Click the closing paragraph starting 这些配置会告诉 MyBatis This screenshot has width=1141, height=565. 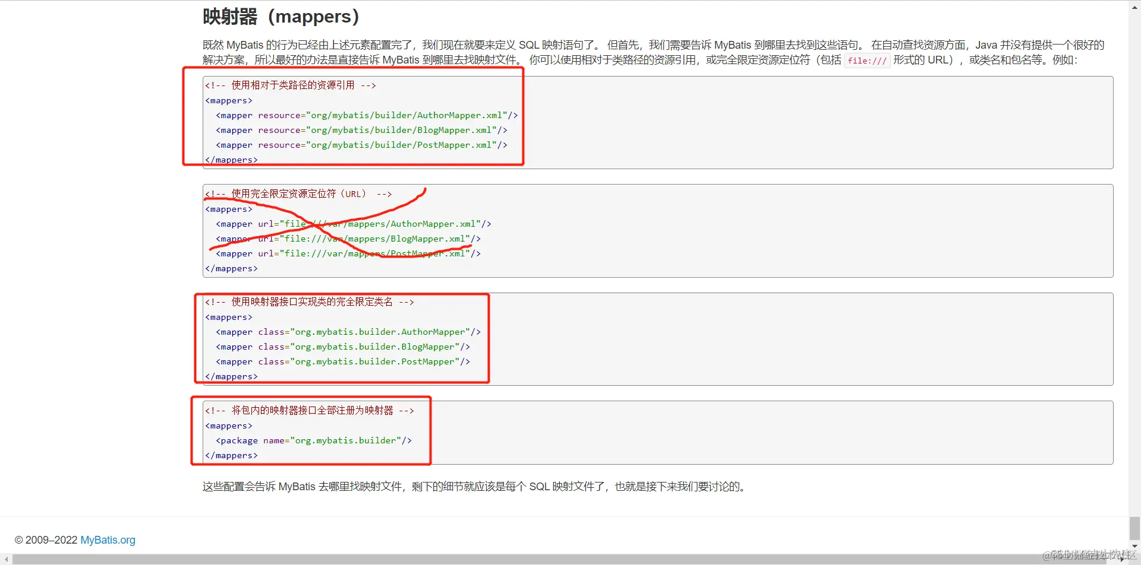pos(475,487)
